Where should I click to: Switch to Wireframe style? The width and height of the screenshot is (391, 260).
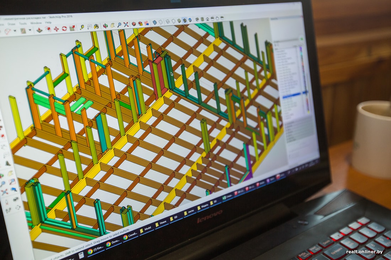point(167,22)
